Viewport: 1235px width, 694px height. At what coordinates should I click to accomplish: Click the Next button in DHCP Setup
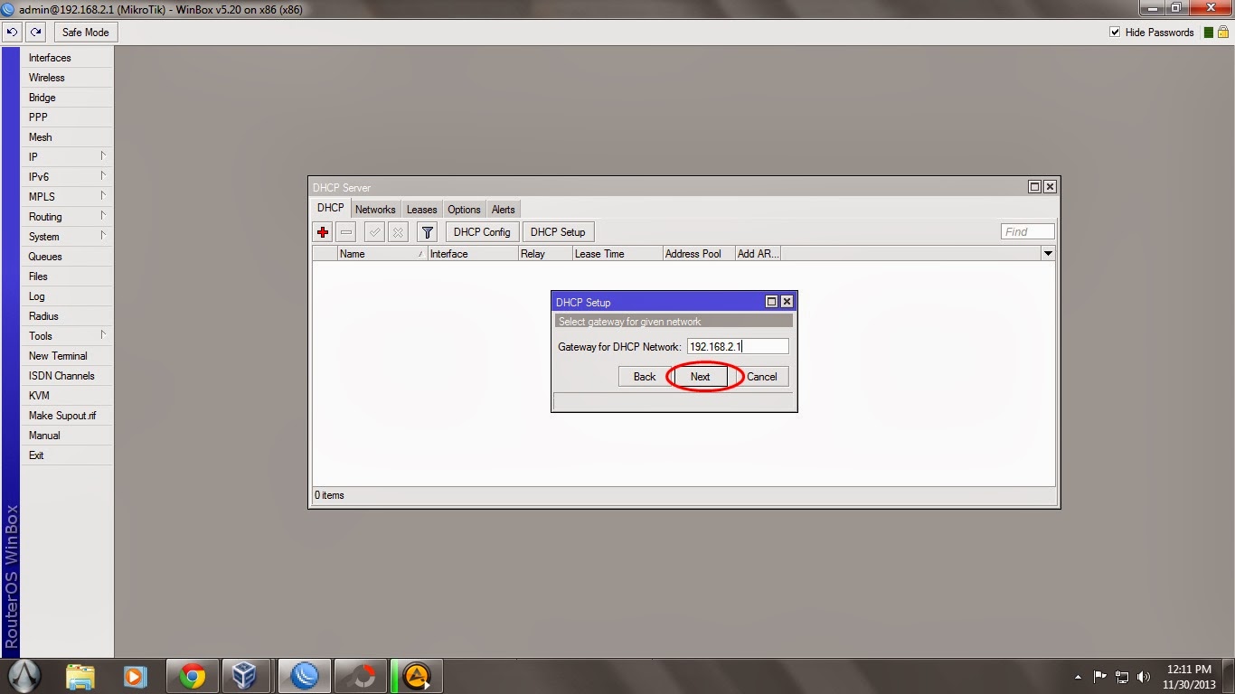pos(699,376)
